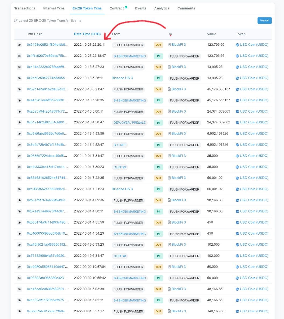Open DEPLOYER / PRESALE address label
Screen dimensions: 284x319
(129, 123)
